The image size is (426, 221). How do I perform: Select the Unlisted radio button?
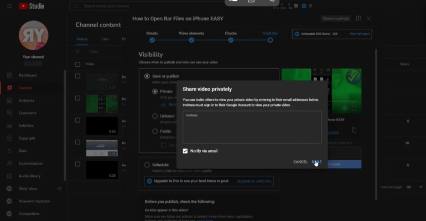(x=155, y=116)
